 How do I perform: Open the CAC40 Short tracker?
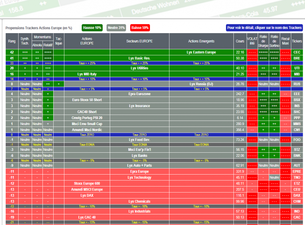point(87,112)
